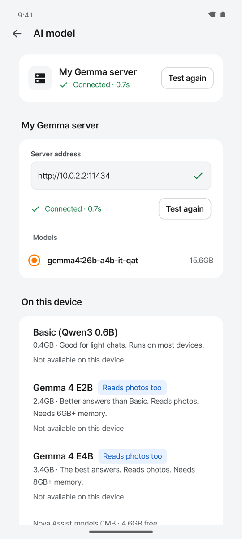Tap the On this device section heading

[52, 302]
